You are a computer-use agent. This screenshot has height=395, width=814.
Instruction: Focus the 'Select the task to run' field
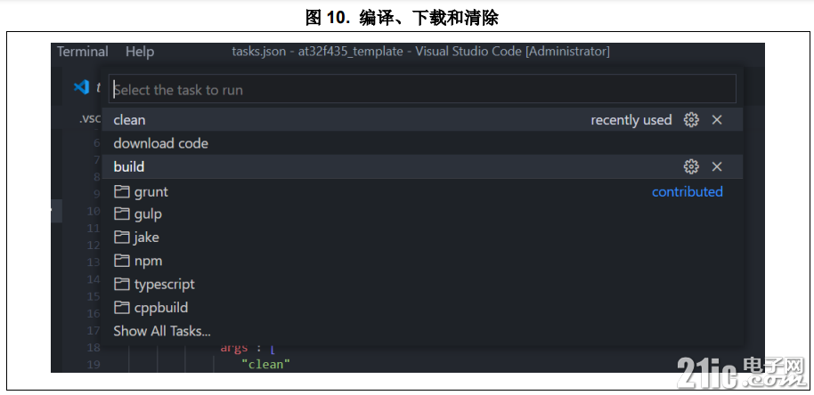tap(422, 89)
